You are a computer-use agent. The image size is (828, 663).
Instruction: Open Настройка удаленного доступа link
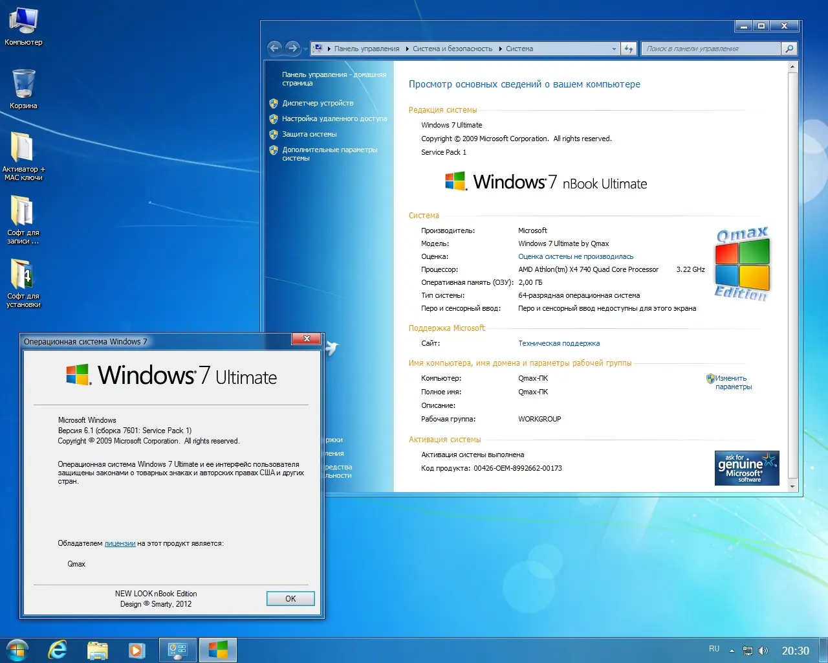[334, 118]
